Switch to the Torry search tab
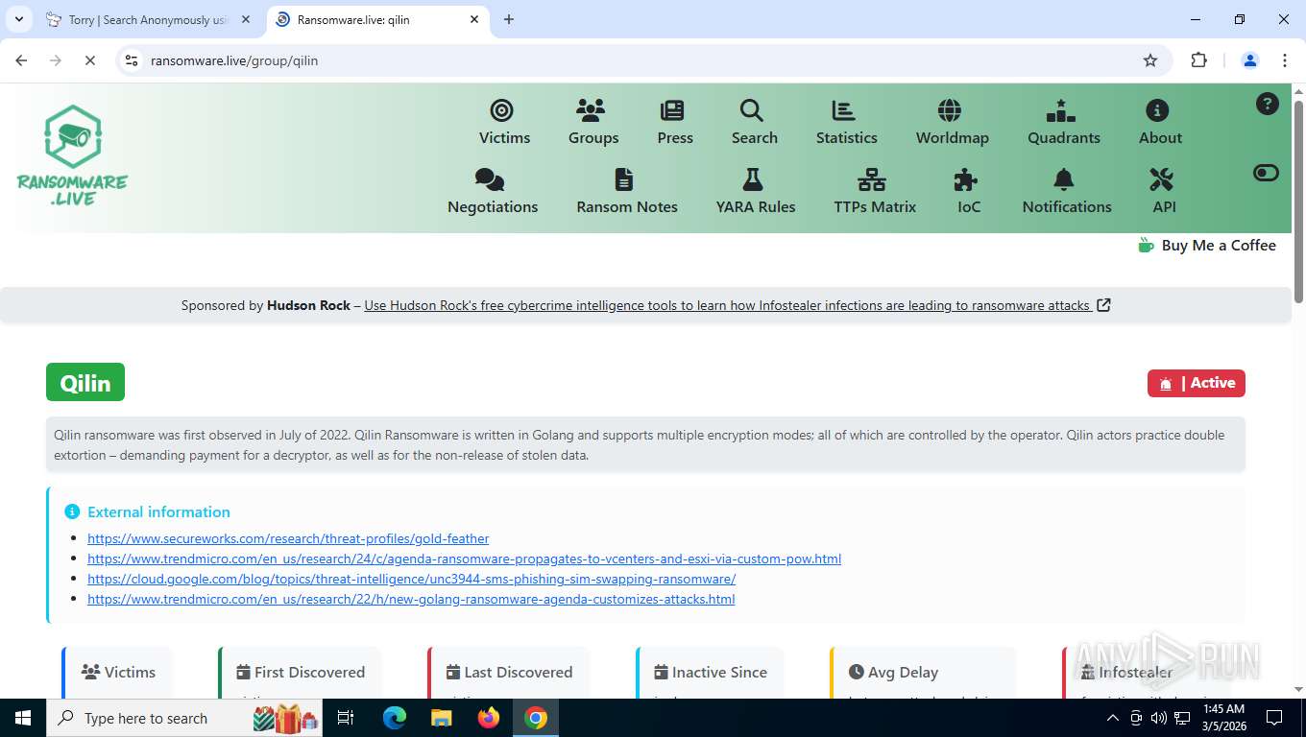This screenshot has width=1306, height=737. [x=148, y=19]
